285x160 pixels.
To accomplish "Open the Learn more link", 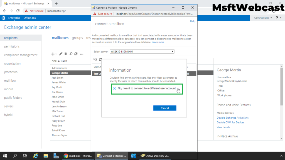I will (158, 42).
